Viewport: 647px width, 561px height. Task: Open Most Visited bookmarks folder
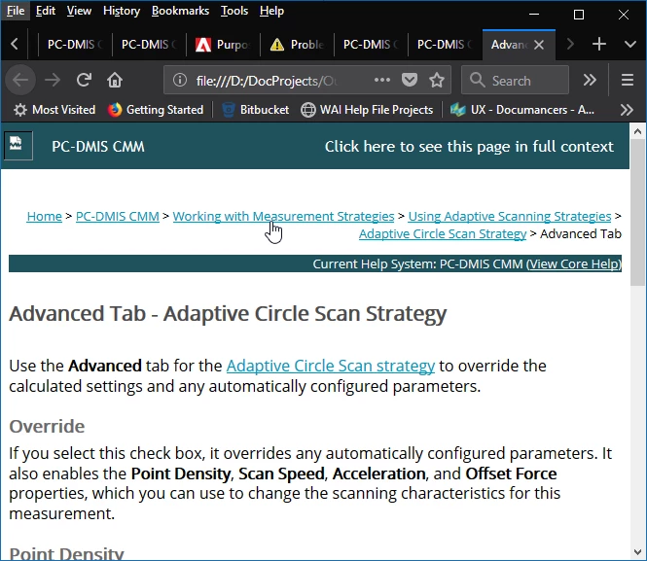click(x=54, y=110)
